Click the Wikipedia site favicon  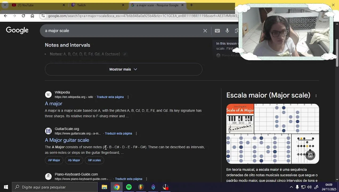(x=48, y=95)
